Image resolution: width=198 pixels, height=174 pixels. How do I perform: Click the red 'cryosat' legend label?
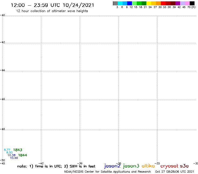pos(169,166)
